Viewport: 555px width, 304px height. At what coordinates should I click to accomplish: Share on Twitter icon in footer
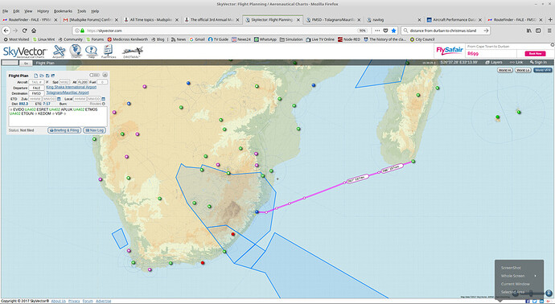tap(534, 301)
